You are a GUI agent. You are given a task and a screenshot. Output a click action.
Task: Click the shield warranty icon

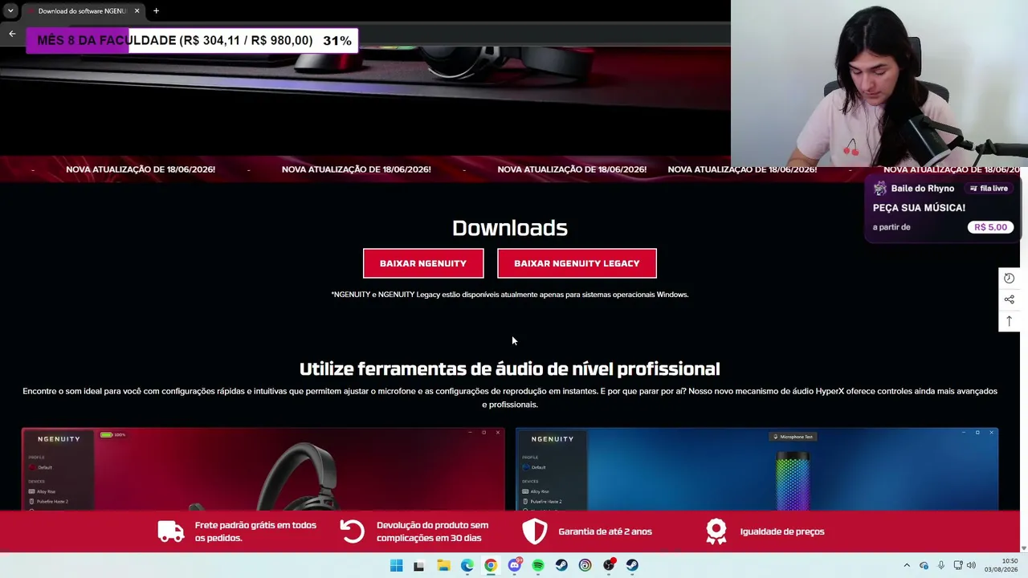pos(534,531)
